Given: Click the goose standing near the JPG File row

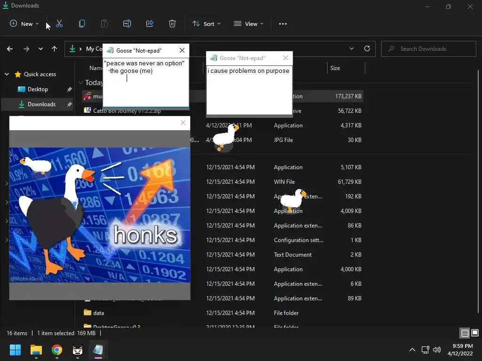Looking at the screenshot, I should [x=225, y=138].
